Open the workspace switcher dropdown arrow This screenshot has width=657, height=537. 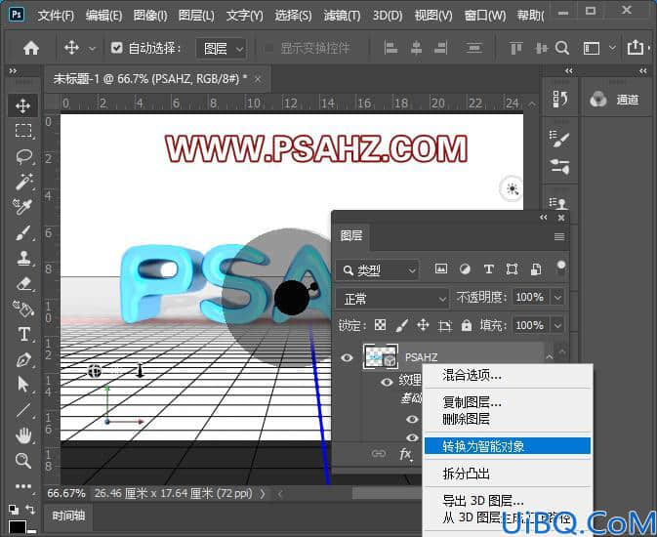pos(612,48)
